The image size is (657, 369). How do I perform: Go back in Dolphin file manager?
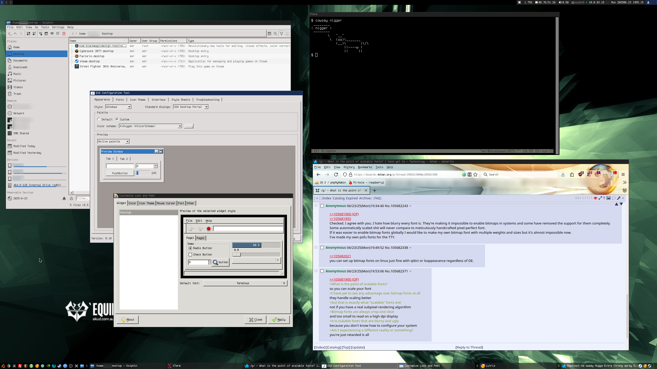click(10, 34)
